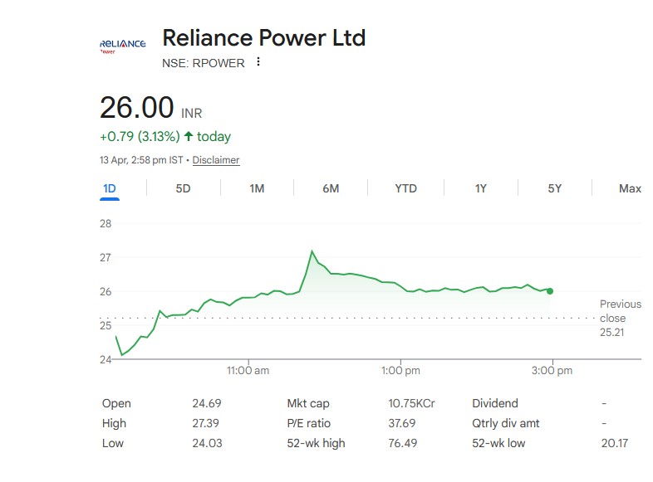Click the Reliance Power logo
The height and width of the screenshot is (482, 653).
click(x=122, y=45)
